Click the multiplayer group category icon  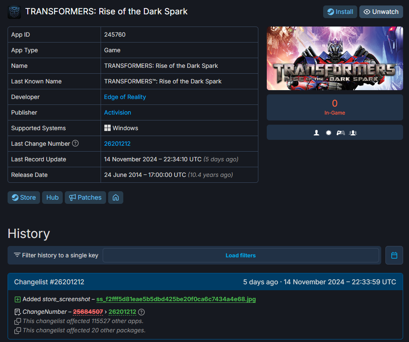pos(353,133)
